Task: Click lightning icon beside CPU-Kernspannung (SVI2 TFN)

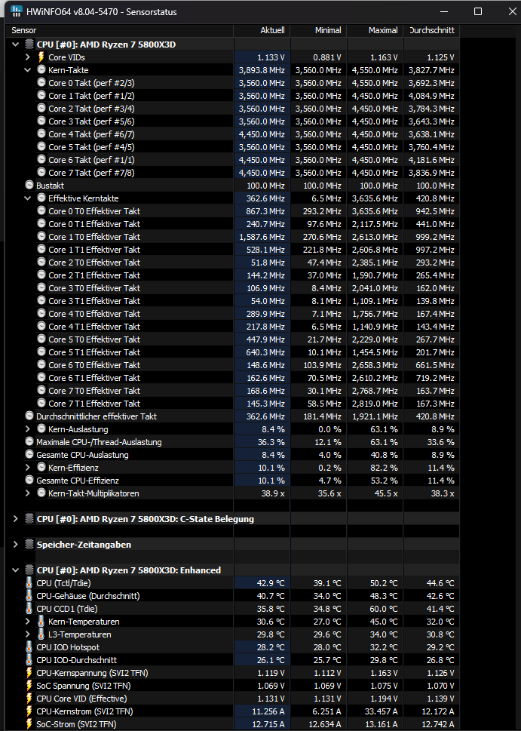Action: (29, 672)
